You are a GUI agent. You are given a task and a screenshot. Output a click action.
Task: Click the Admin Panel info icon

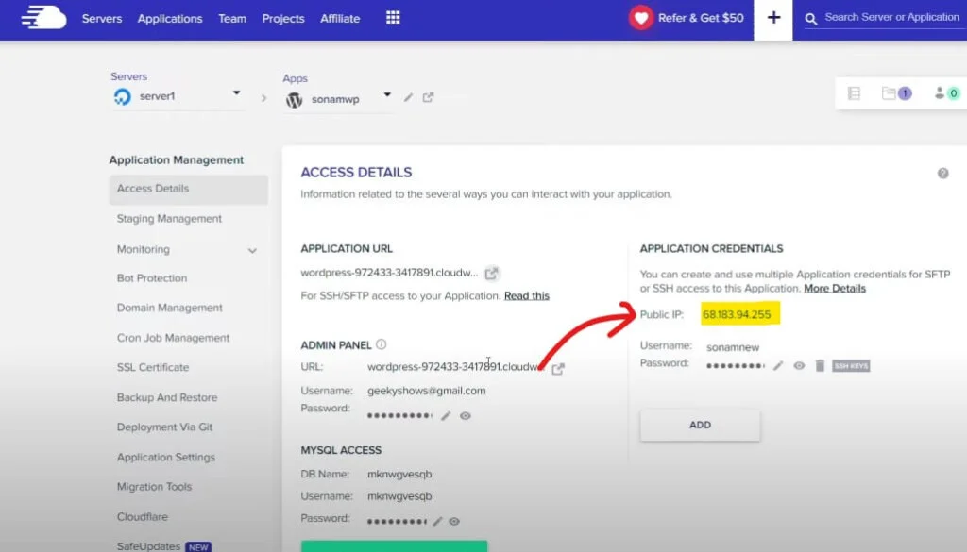point(382,344)
